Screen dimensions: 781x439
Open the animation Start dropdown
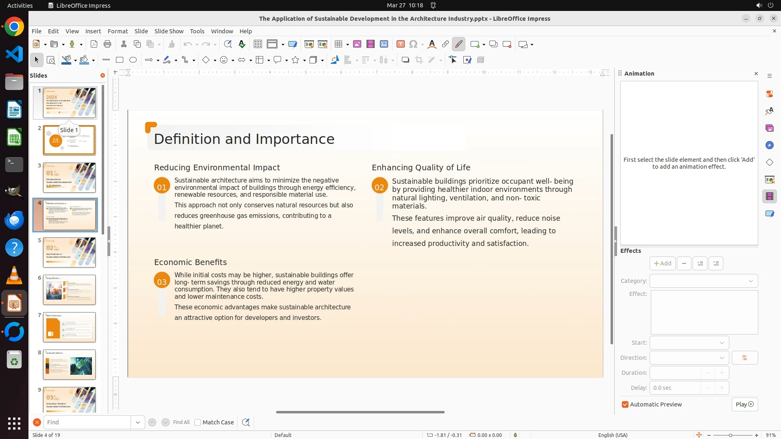click(689, 343)
